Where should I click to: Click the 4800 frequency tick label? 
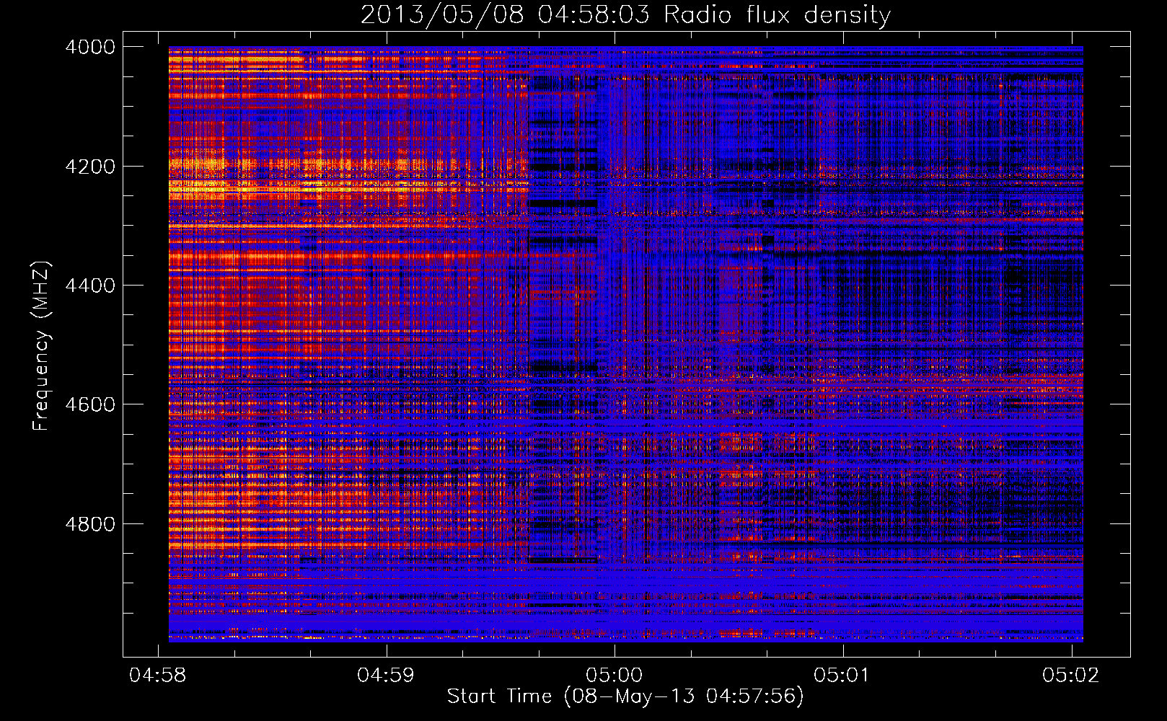90,523
